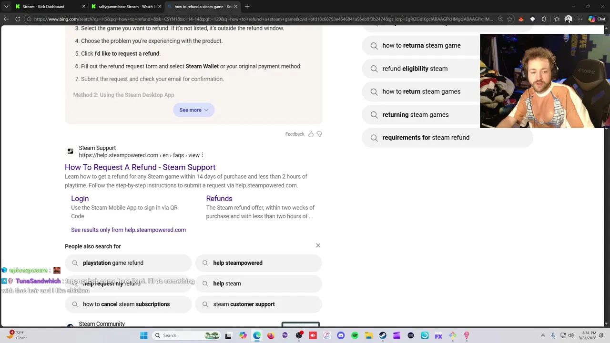Viewport: 610px width, 343px height.
Task: Open Firefox on the taskbar
Action: (x=271, y=335)
